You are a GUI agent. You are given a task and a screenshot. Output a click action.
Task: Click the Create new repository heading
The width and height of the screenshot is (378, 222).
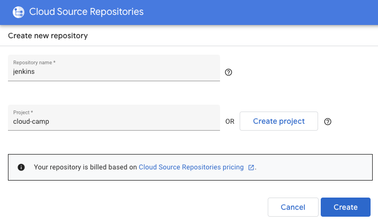[48, 36]
